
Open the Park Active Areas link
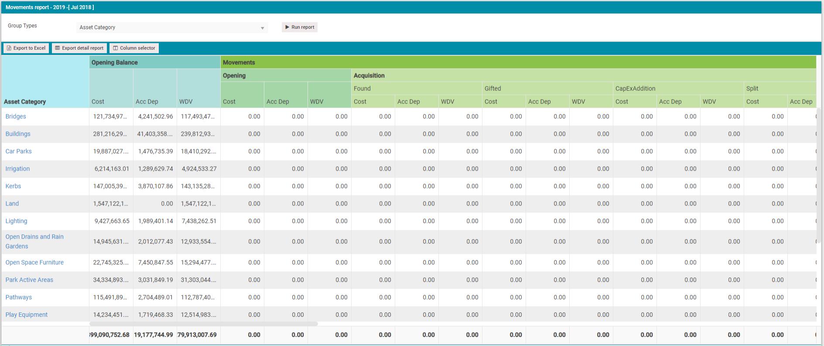29,280
